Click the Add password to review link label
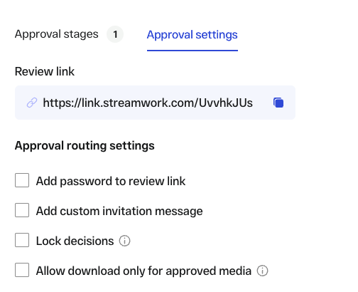This screenshot has width=358, height=292. 111,182
